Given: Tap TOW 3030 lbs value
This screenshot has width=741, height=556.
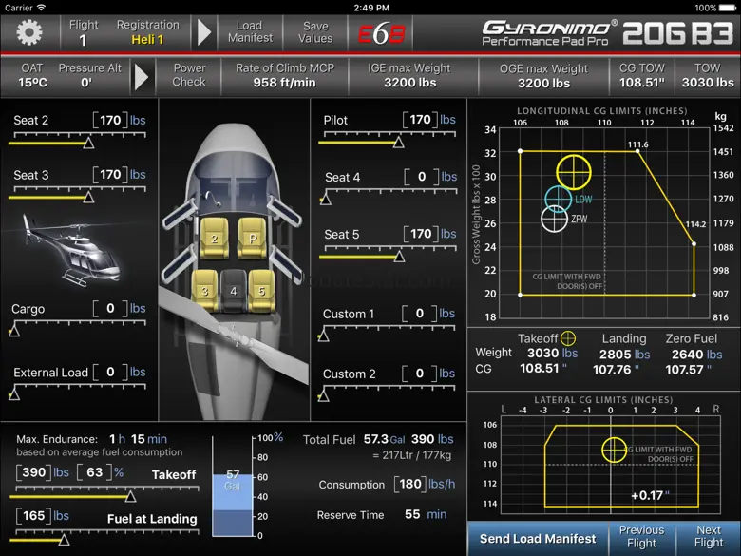Looking at the screenshot, I should click(708, 83).
